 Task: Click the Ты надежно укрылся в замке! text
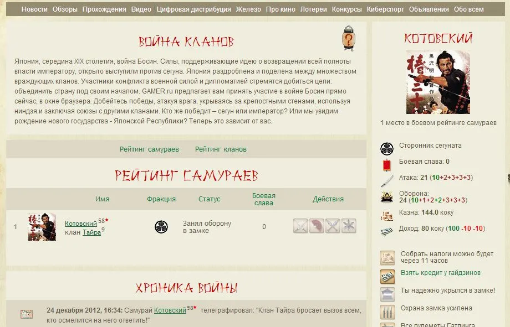(x=448, y=290)
